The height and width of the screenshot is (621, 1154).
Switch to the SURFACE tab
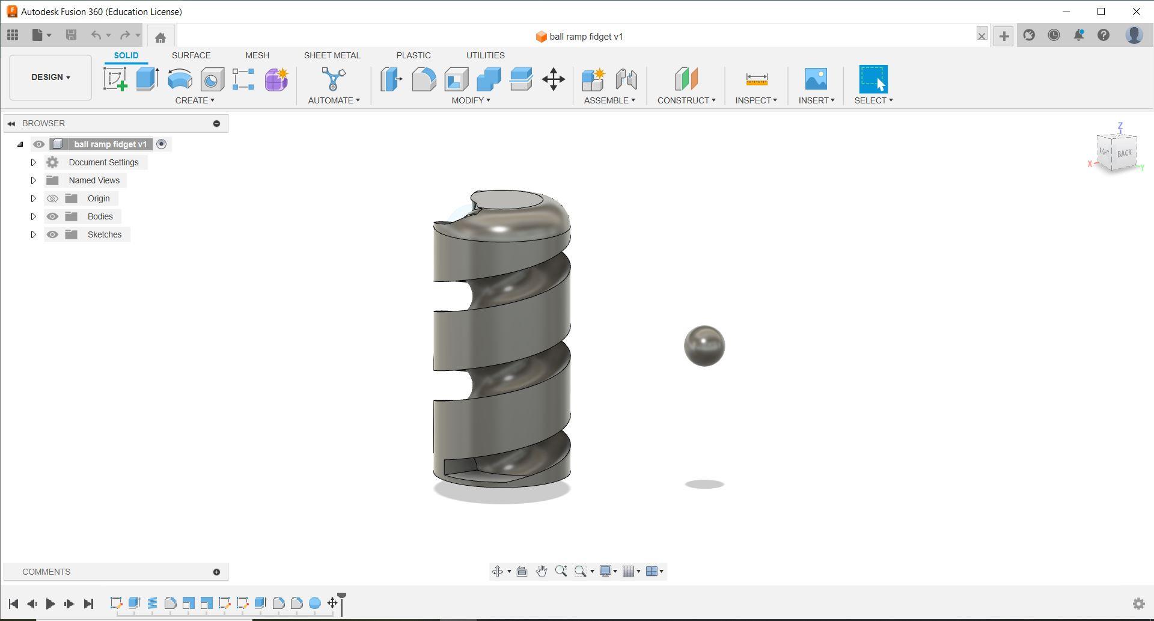[191, 55]
